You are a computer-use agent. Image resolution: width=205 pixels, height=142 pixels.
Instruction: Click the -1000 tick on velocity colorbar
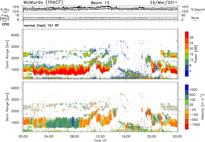(194, 125)
